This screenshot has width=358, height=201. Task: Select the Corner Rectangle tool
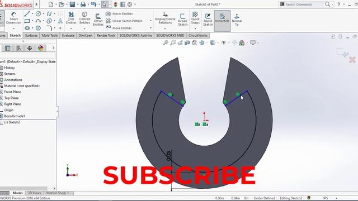coord(27,21)
